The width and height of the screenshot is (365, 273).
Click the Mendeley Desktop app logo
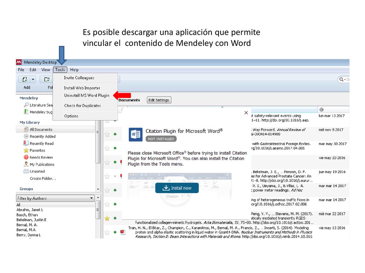coord(19,62)
